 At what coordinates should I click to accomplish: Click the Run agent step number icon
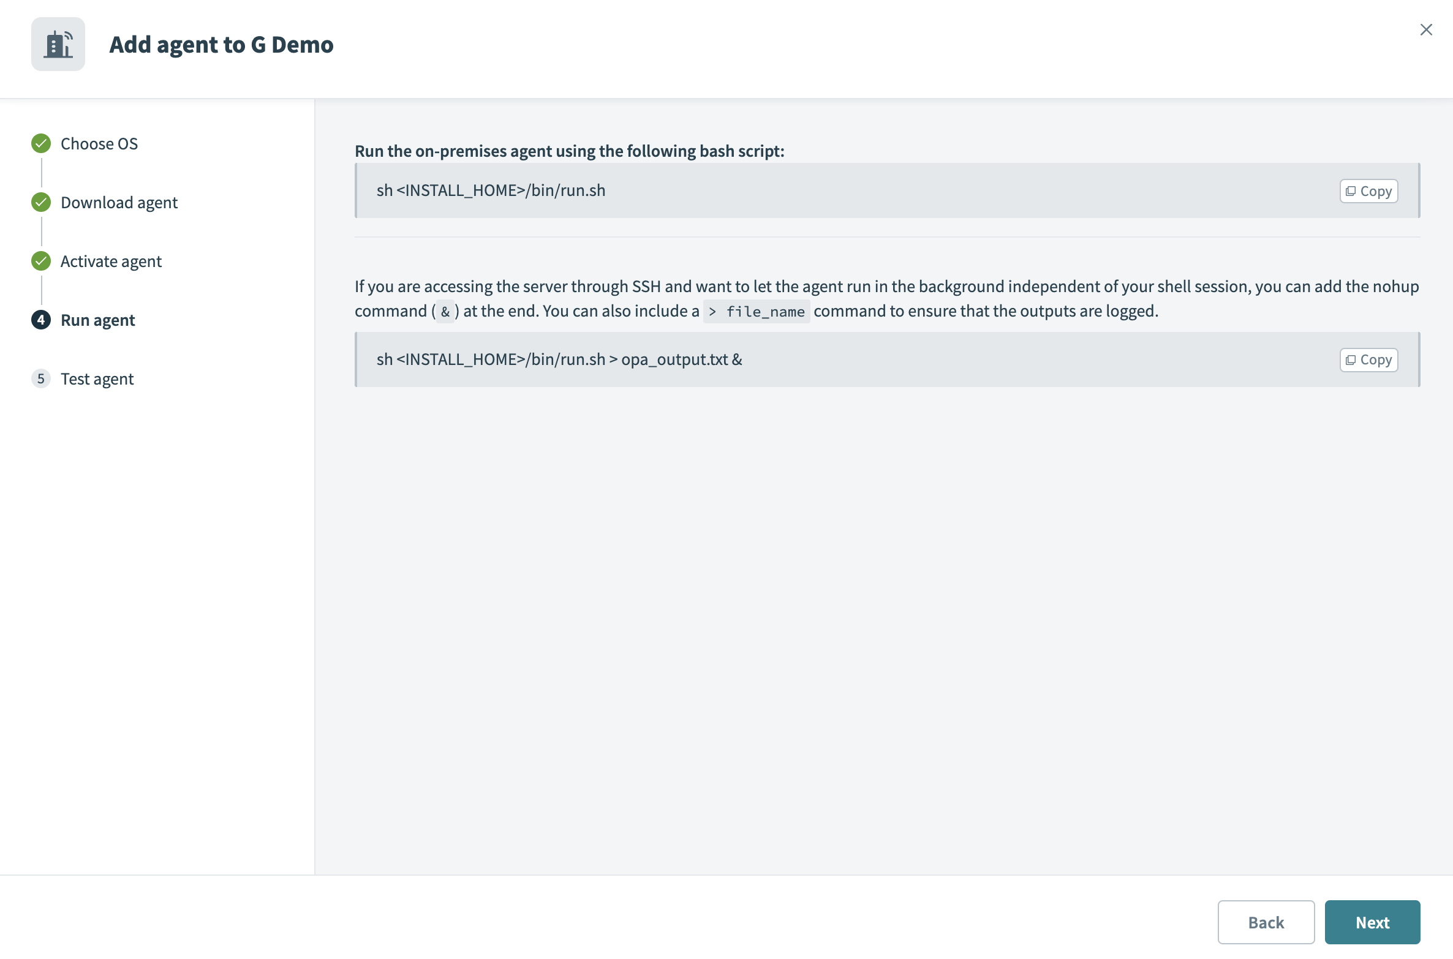tap(40, 319)
